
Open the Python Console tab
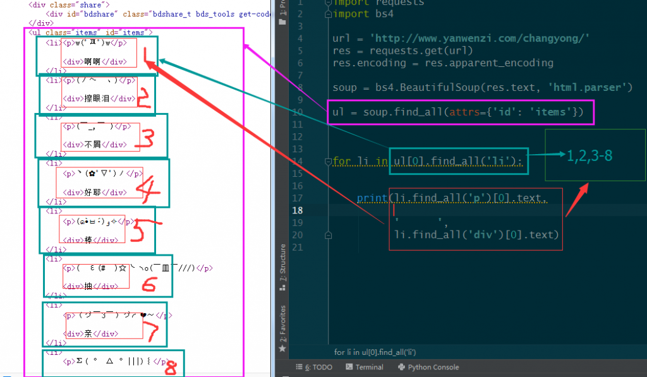[x=433, y=367]
